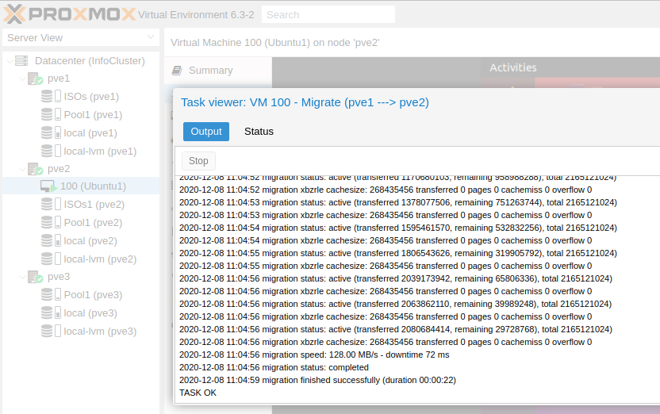Viewport: 660px width, 414px height.
Task: Select local-lvm (pve1) storage
Action: 100,151
